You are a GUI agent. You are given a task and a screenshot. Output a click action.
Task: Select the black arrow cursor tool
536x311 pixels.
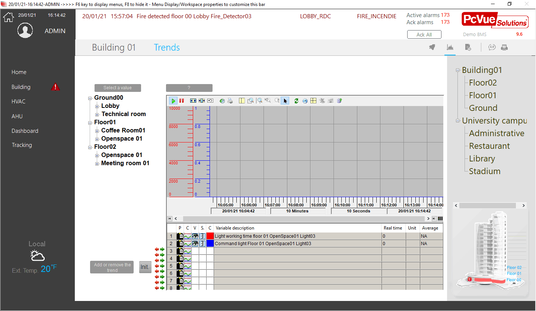[x=285, y=101]
